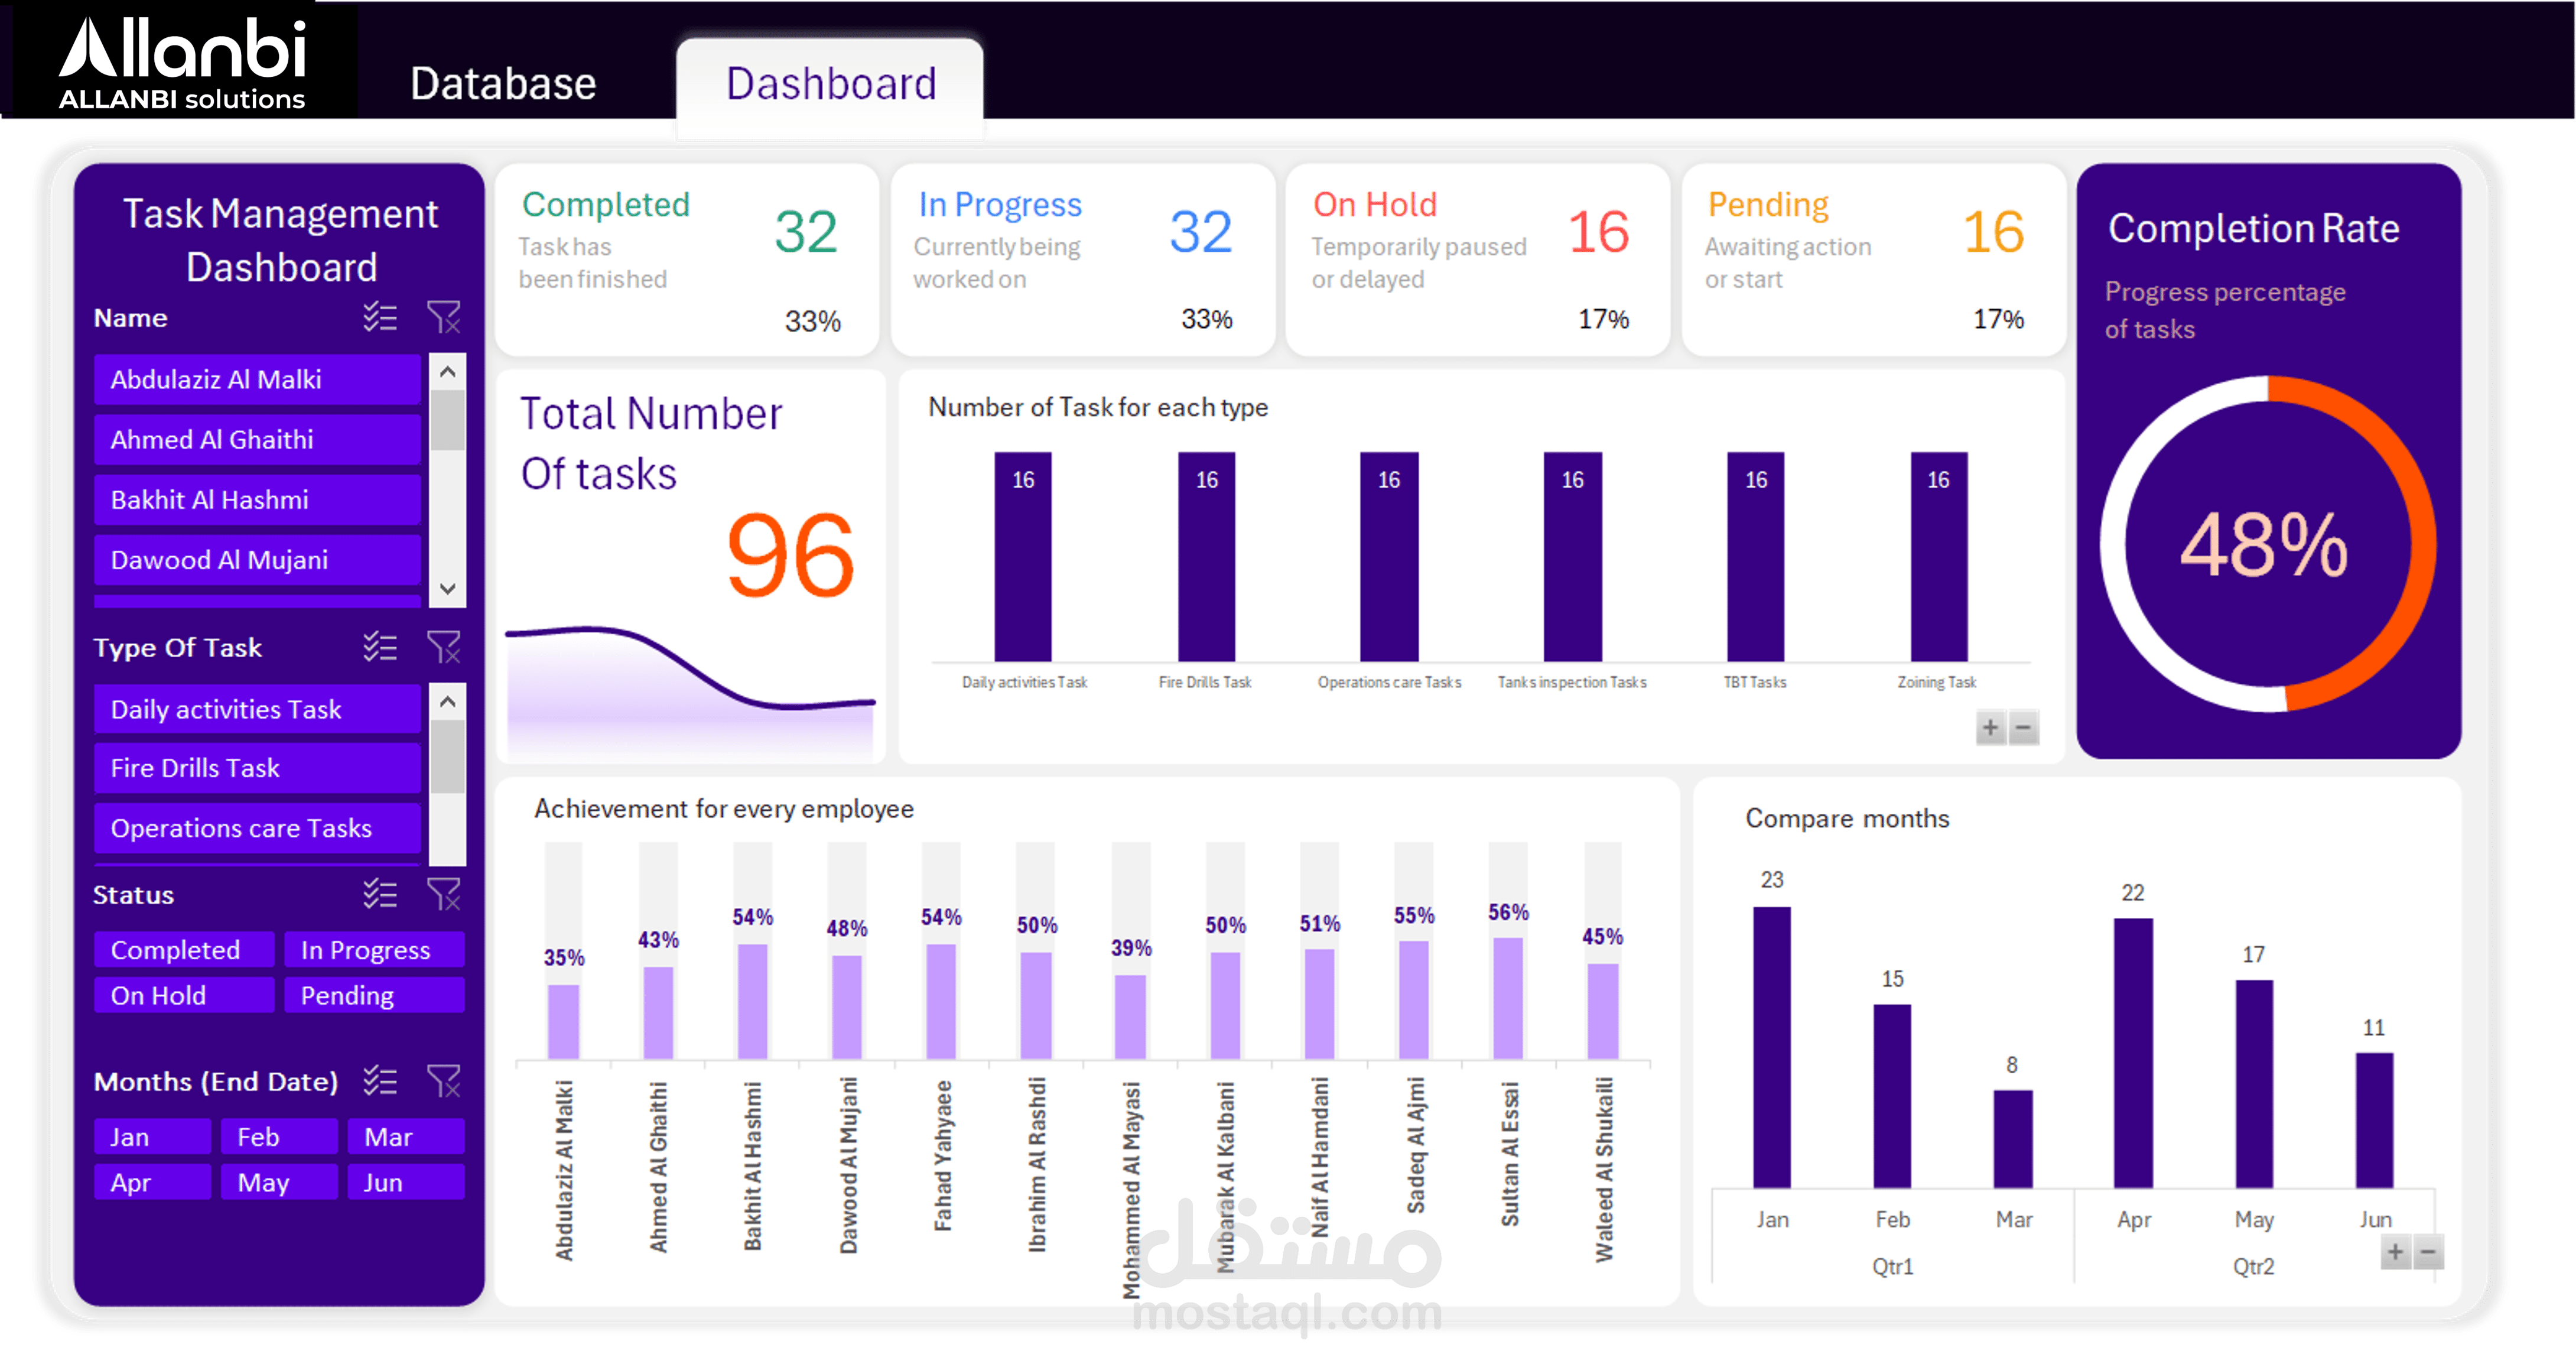The height and width of the screenshot is (1367, 2576).
Task: Select Operations care Tasks type
Action: pos(258,828)
